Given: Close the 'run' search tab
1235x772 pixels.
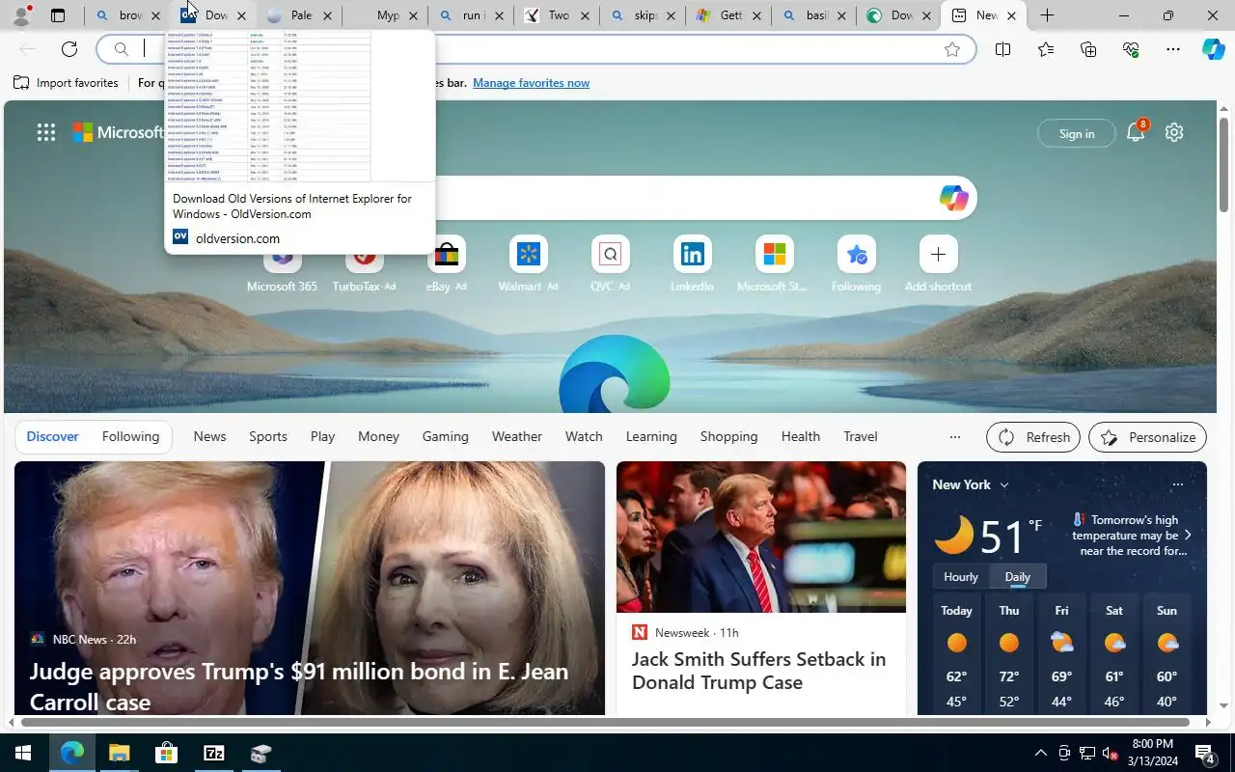Looking at the screenshot, I should (x=499, y=15).
